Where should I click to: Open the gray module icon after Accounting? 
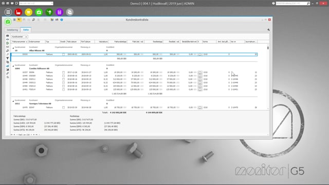[x=70, y=12]
